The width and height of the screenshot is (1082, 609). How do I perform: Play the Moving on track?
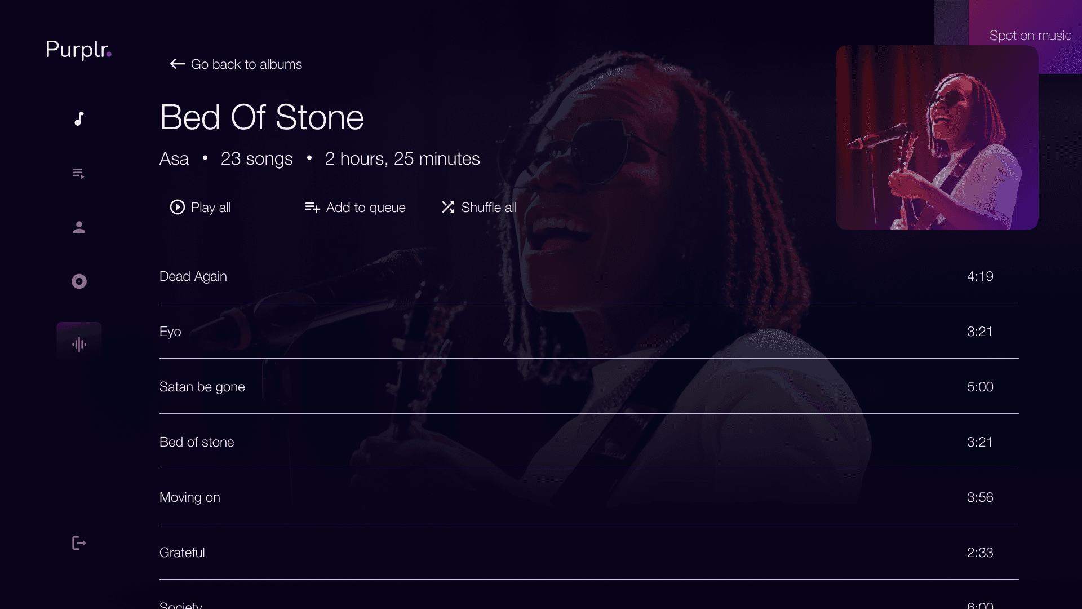589,497
